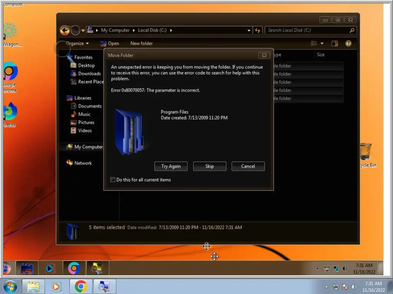Click the Explorer forward navigation button
This screenshot has width=393, height=294.
(x=75, y=31)
